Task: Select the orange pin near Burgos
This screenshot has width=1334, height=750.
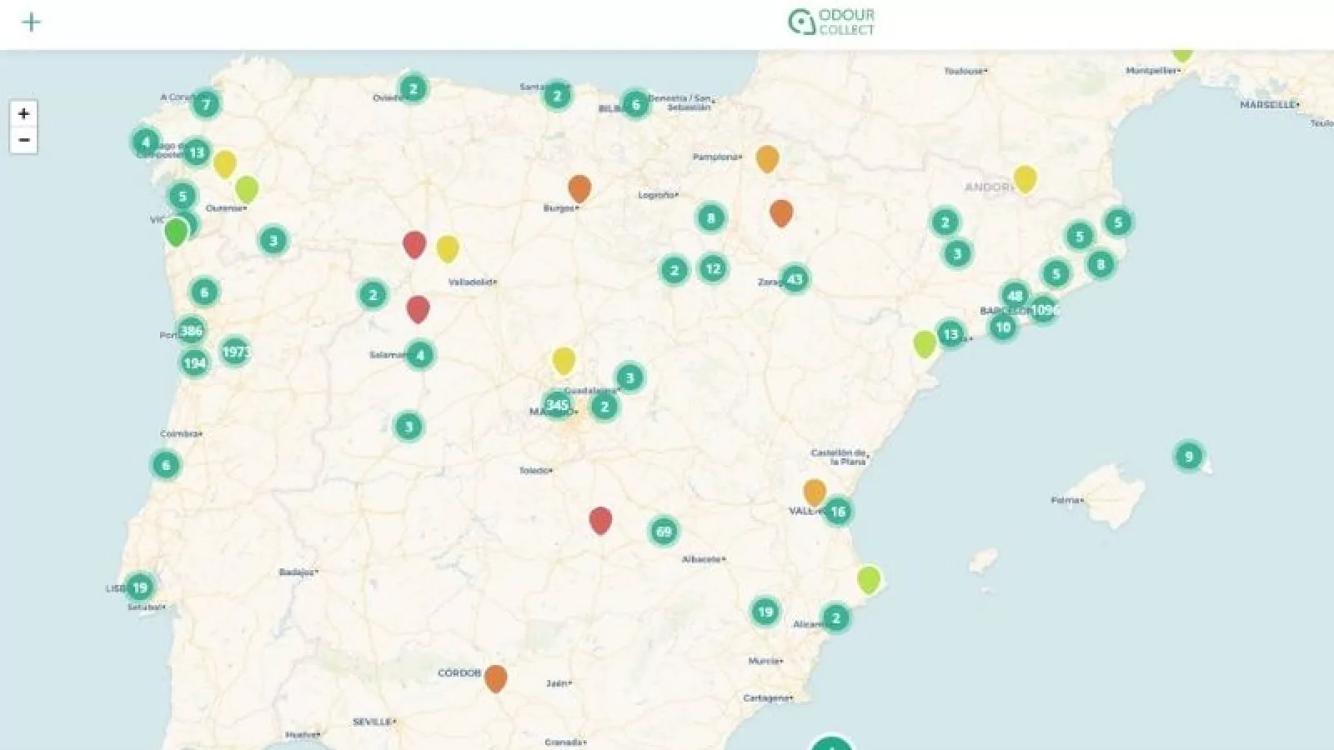Action: pyautogui.click(x=579, y=187)
